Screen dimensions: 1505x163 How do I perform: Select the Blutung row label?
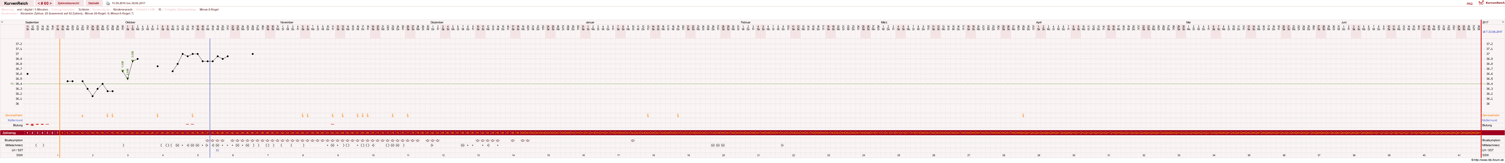(x=18, y=125)
